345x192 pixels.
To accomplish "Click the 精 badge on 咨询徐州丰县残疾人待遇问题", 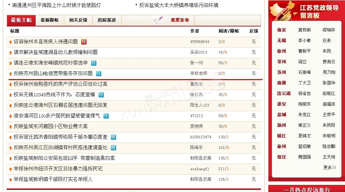I will click(x=84, y=42).
